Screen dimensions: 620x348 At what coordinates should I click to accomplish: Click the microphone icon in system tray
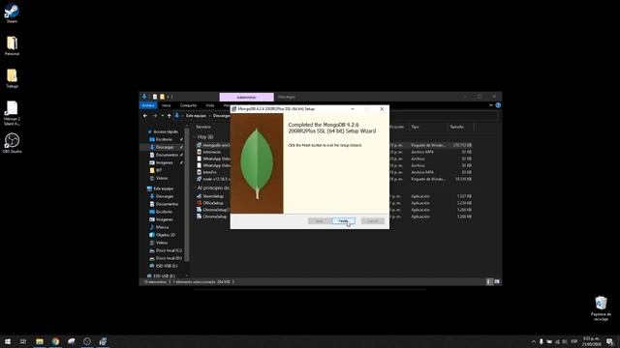point(541,341)
